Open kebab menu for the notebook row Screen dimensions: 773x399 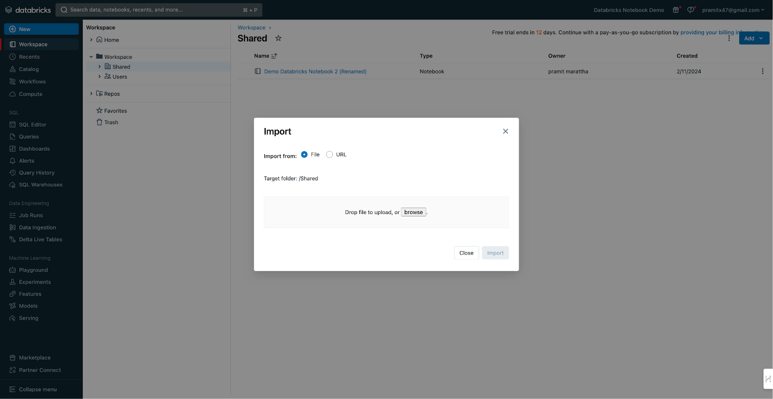click(762, 71)
